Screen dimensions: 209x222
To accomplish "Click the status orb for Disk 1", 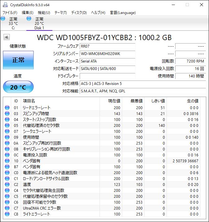I will pos(29,19).
